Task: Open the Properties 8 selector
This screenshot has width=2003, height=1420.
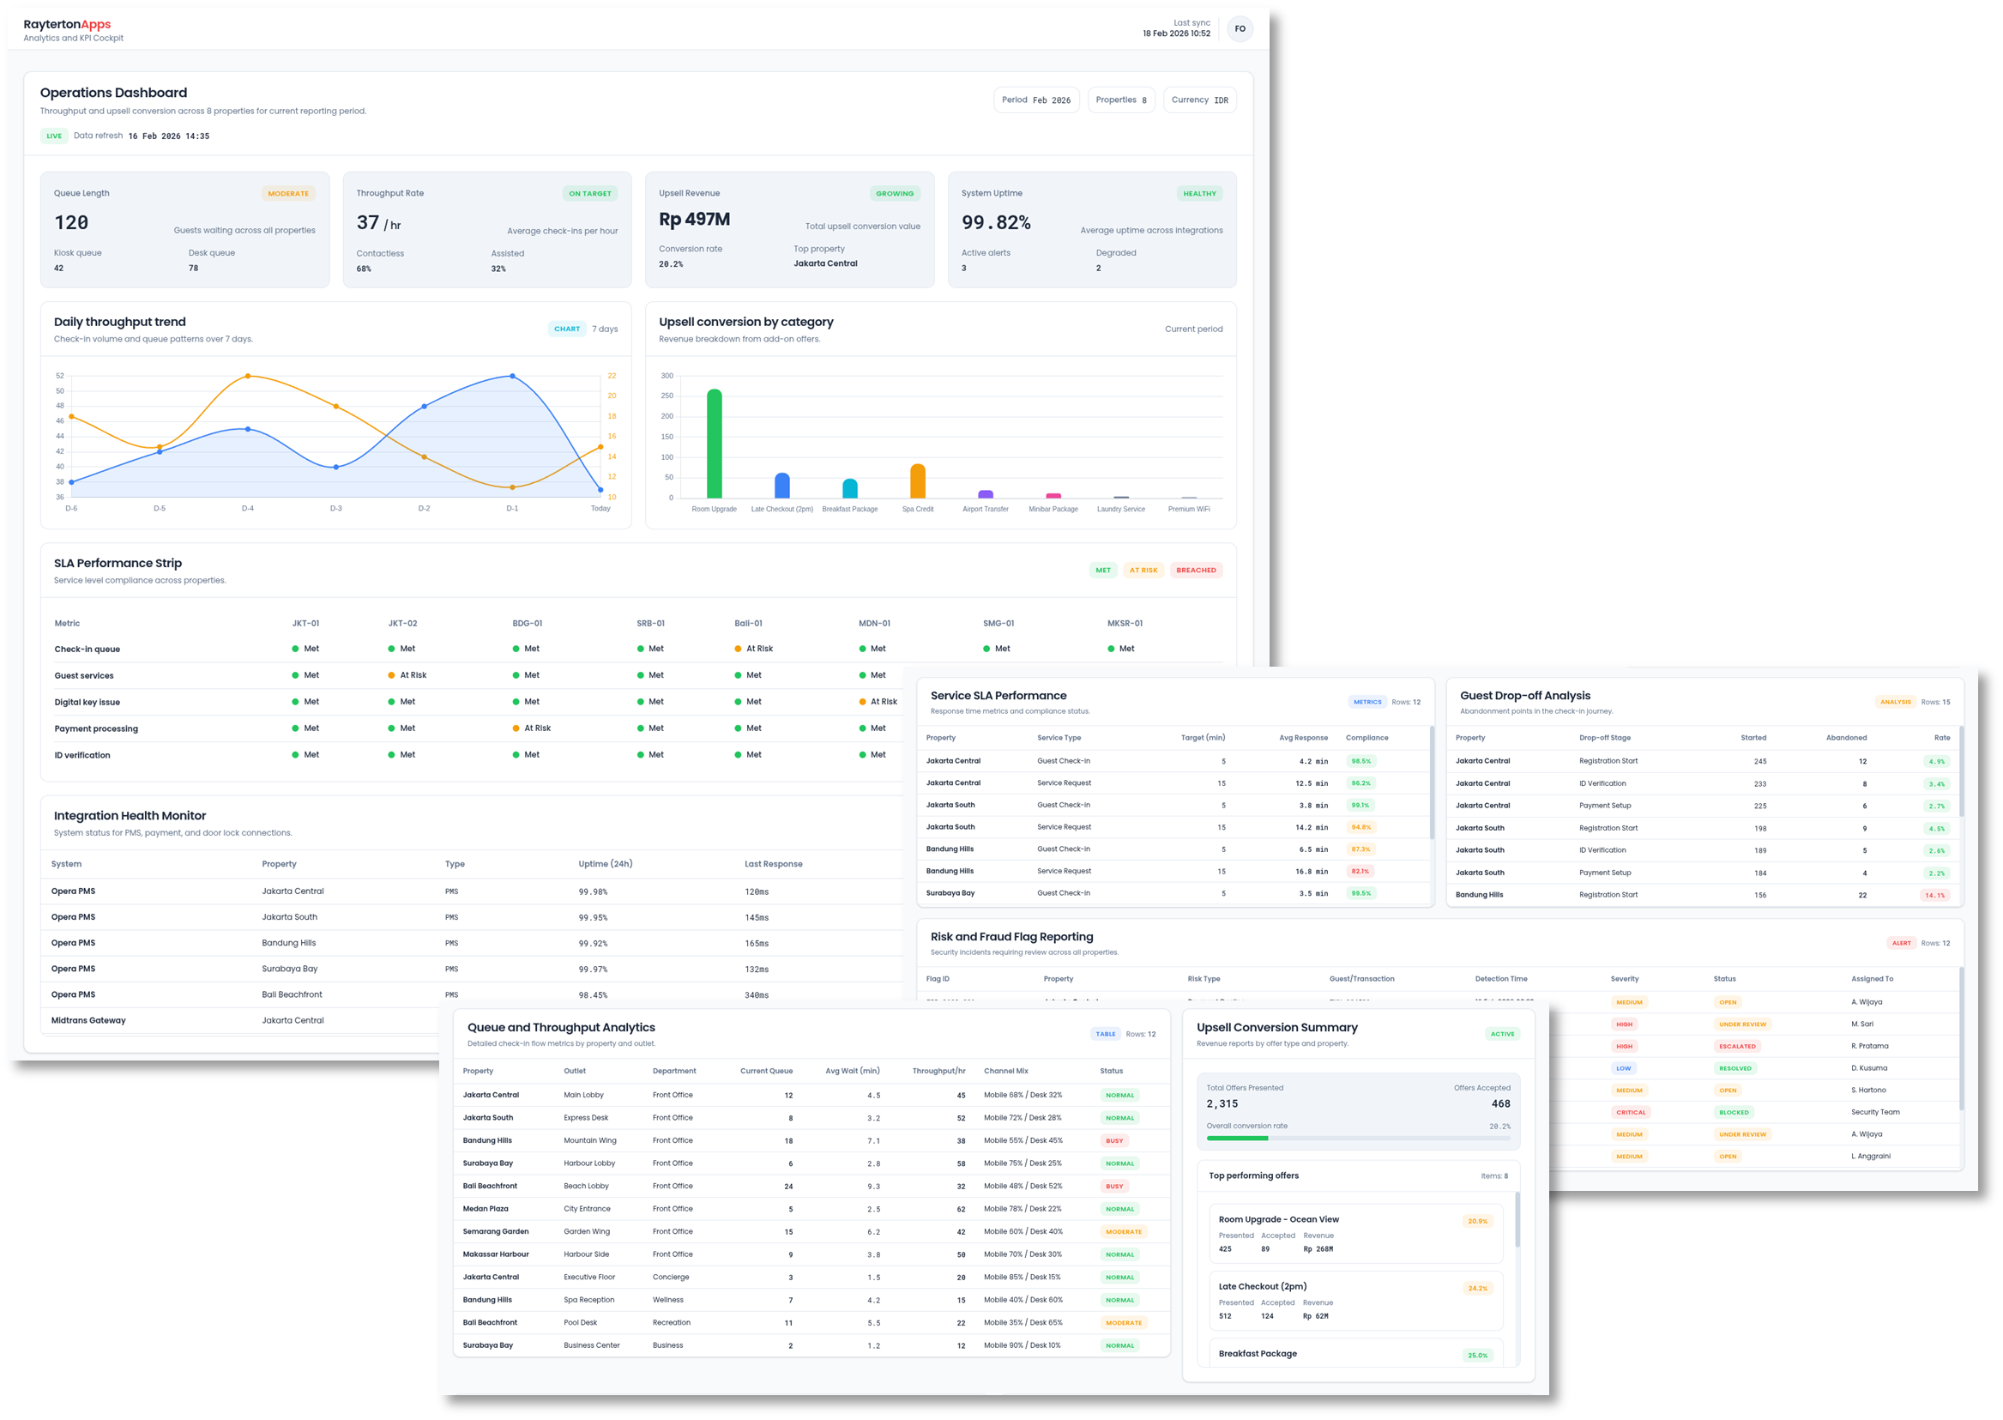Action: pyautogui.click(x=1121, y=100)
